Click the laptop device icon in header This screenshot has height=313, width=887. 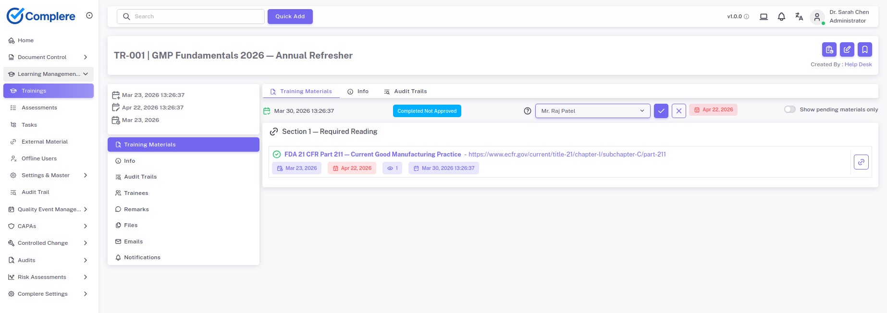764,17
